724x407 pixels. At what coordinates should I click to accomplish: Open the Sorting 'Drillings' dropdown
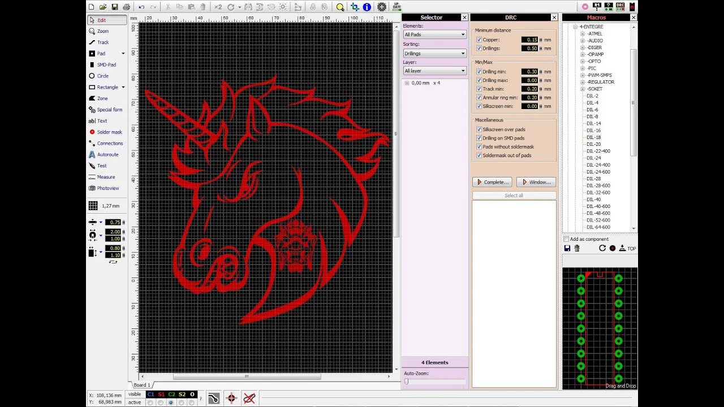[434, 53]
